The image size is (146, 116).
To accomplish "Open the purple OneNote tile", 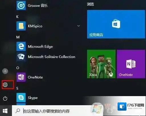I will [x=131, y=64].
